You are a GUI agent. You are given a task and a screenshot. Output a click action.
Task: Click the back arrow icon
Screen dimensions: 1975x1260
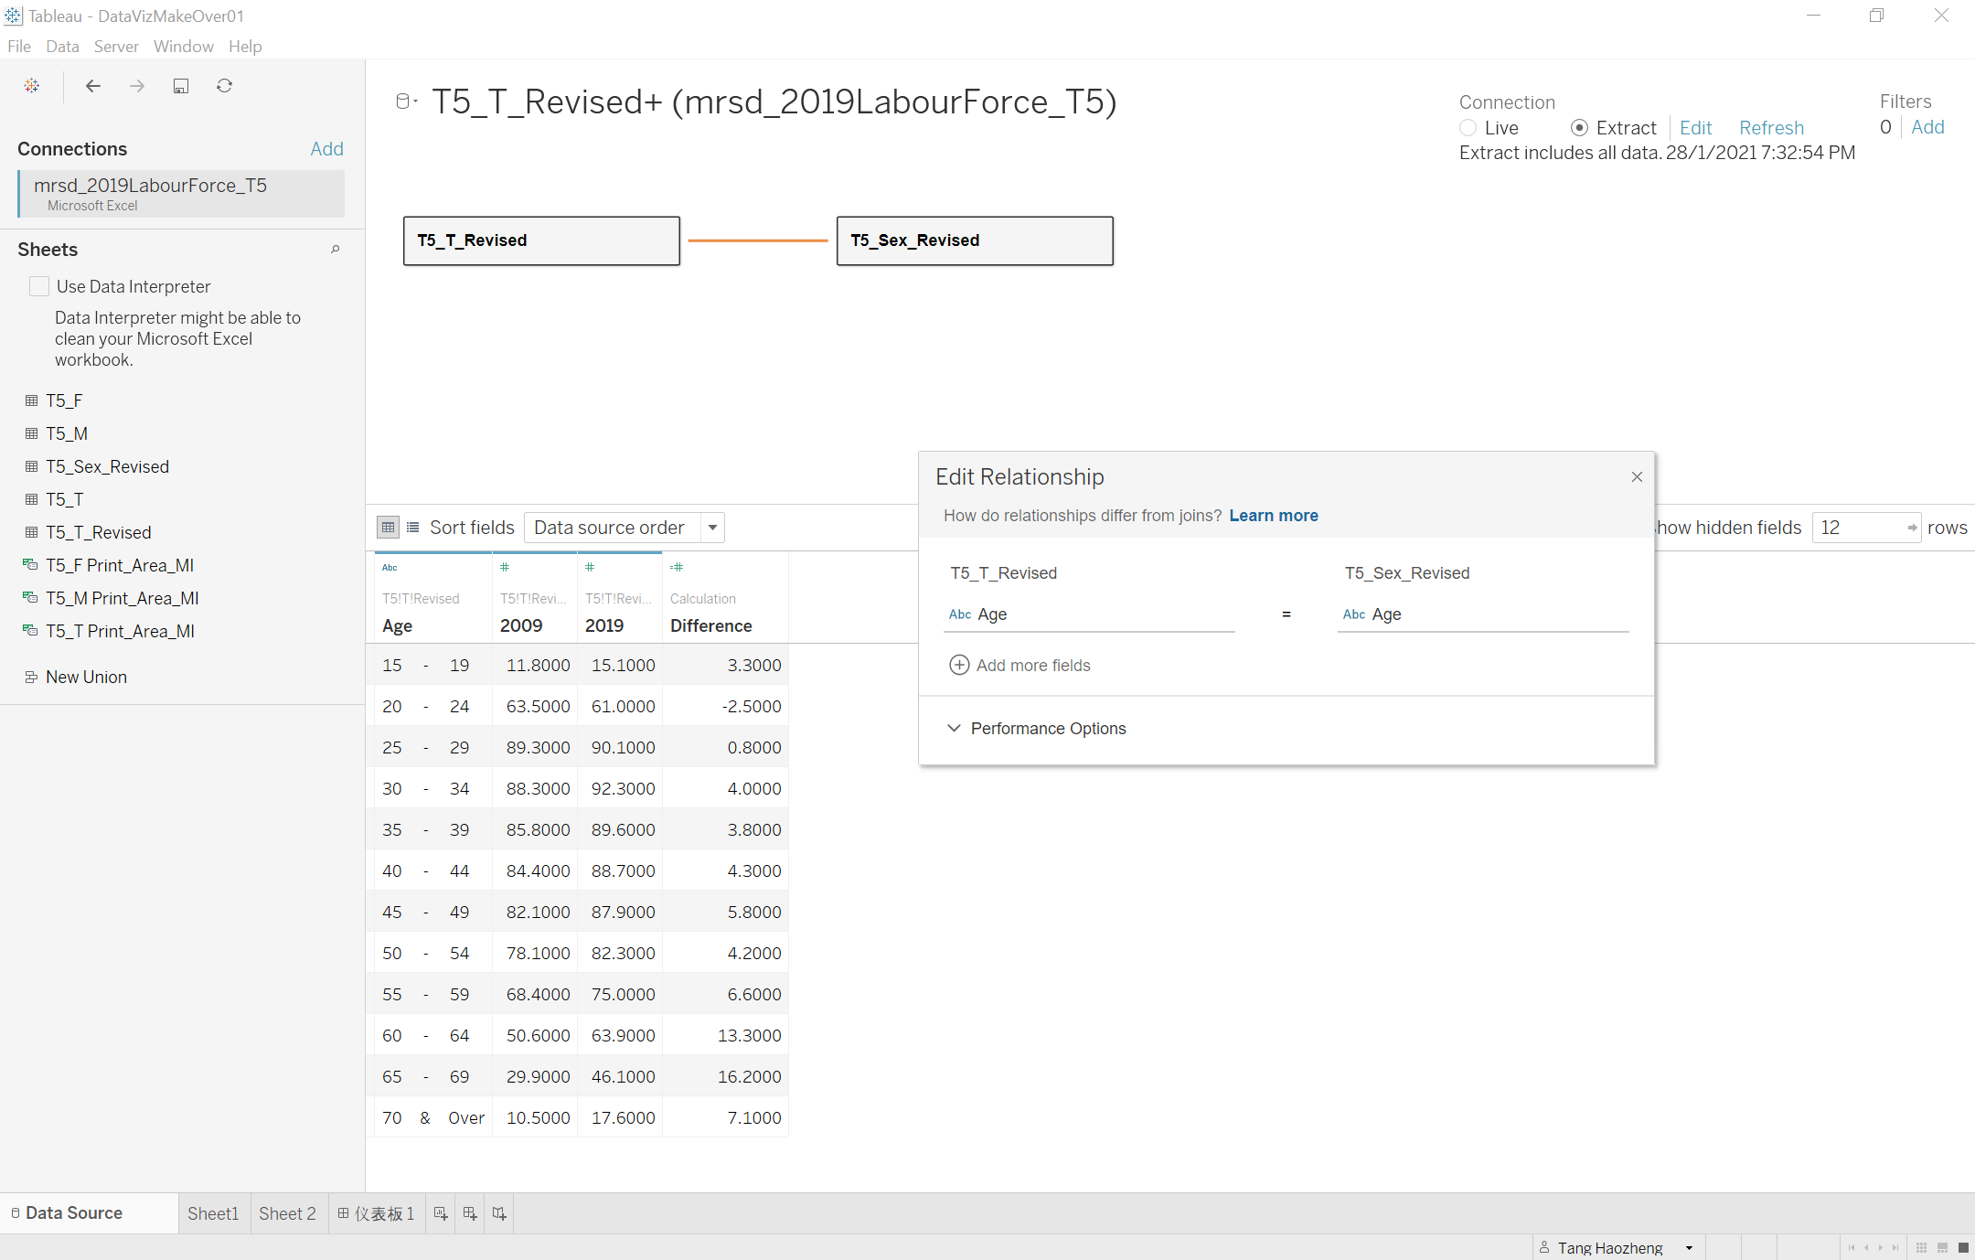(x=93, y=86)
